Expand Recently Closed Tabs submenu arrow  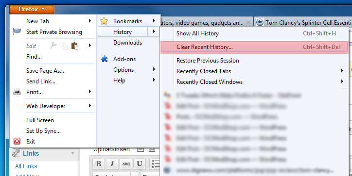pos(342,71)
